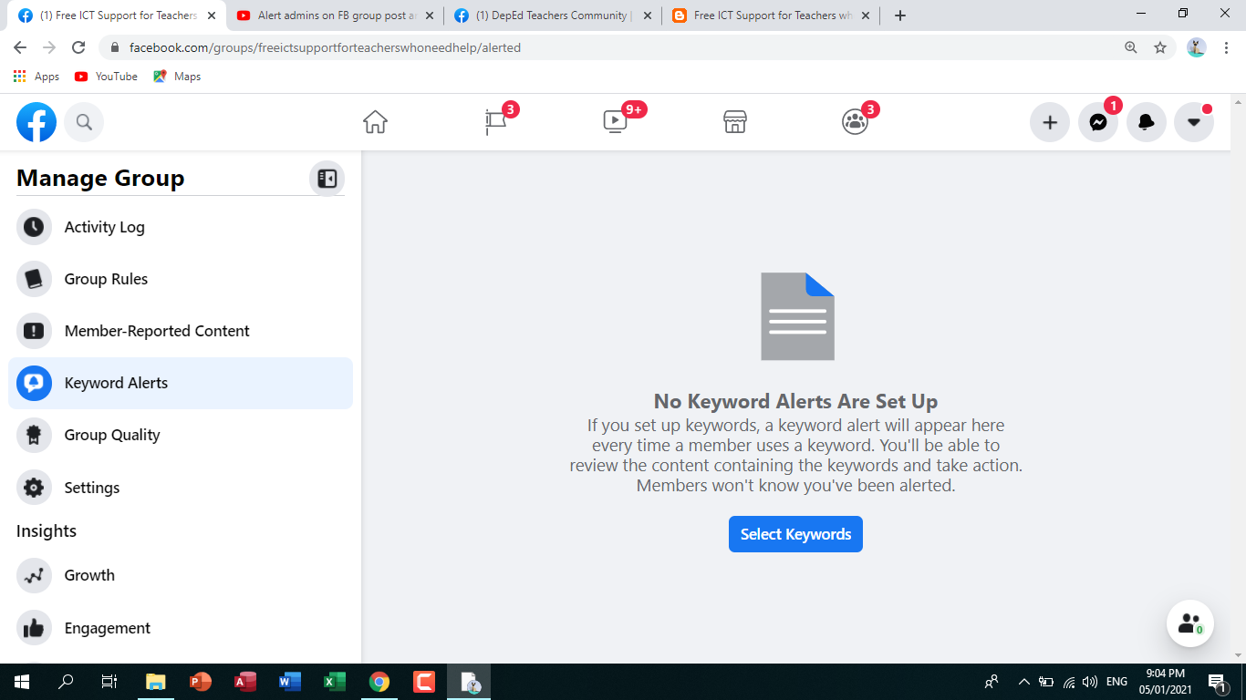This screenshot has width=1246, height=700.
Task: Click the browser back arrow
Action: [x=20, y=47]
